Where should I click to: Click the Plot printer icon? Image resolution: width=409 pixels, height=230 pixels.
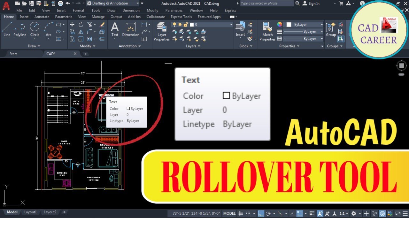[61, 3]
